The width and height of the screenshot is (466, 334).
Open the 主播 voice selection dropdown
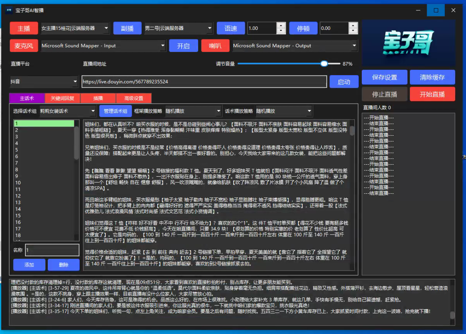point(75,29)
